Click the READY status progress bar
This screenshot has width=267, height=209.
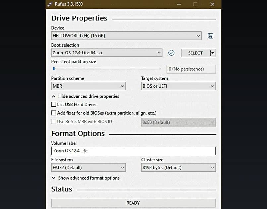click(133, 203)
